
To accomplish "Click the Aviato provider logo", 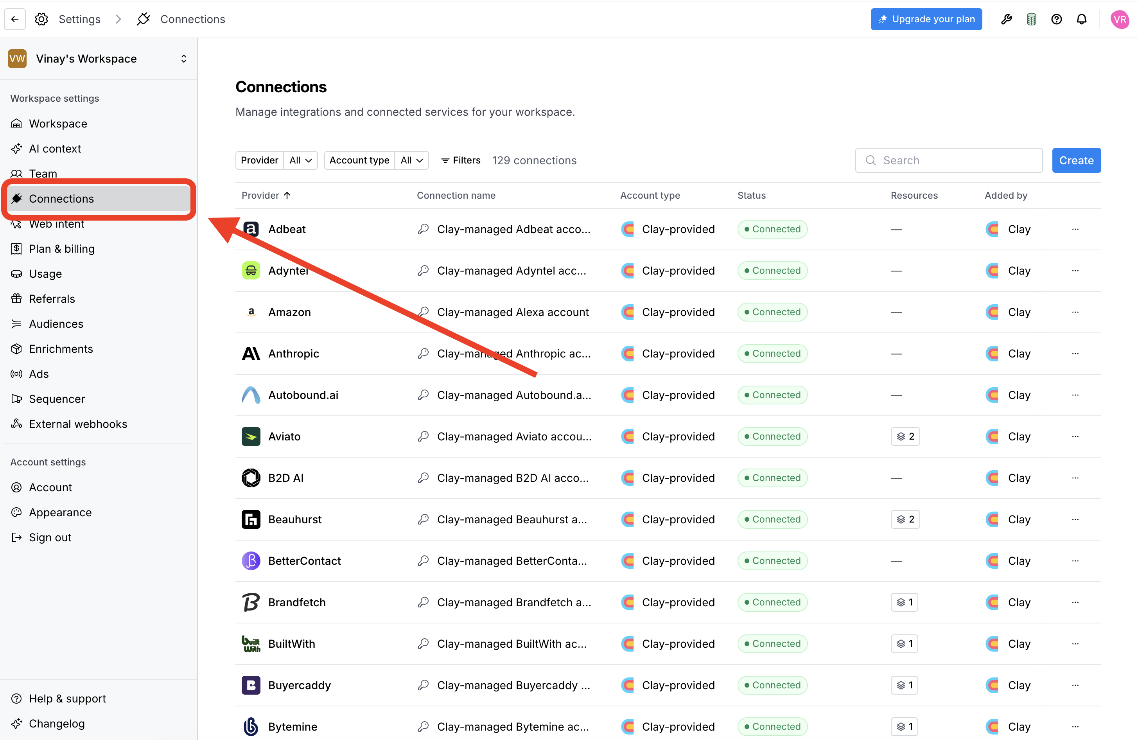I will (251, 436).
